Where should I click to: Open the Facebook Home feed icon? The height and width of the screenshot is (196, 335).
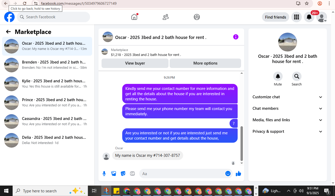pos(134,17)
